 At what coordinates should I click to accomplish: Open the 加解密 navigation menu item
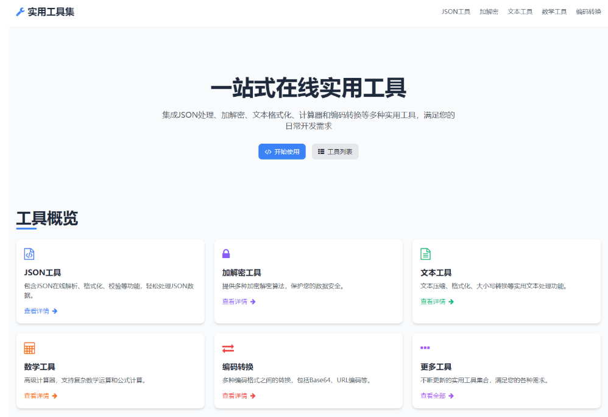pos(487,11)
